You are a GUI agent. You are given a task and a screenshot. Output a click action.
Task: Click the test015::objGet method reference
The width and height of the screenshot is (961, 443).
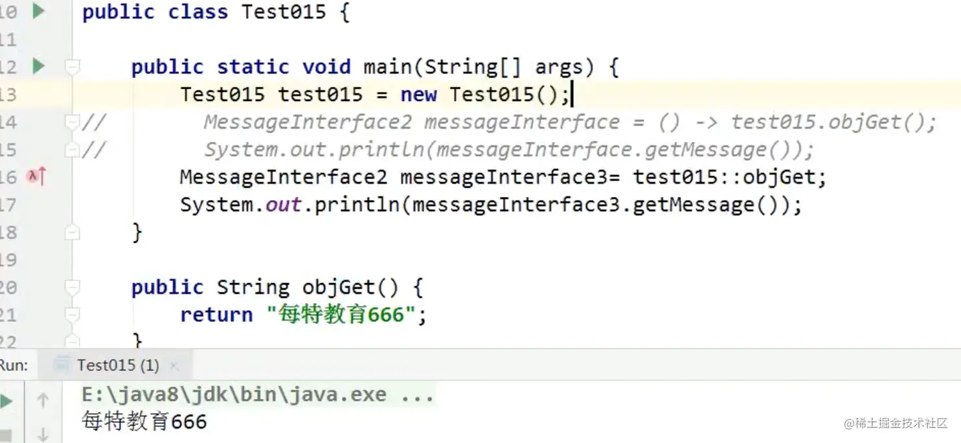tap(724, 177)
